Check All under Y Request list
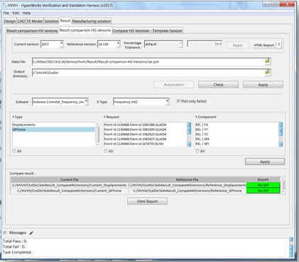299x262 pixels. tap(106, 151)
